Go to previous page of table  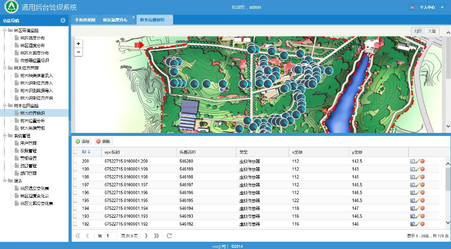click(88, 236)
